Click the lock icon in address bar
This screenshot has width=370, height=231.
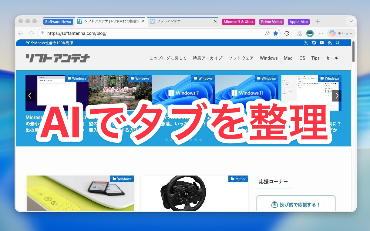click(42, 33)
